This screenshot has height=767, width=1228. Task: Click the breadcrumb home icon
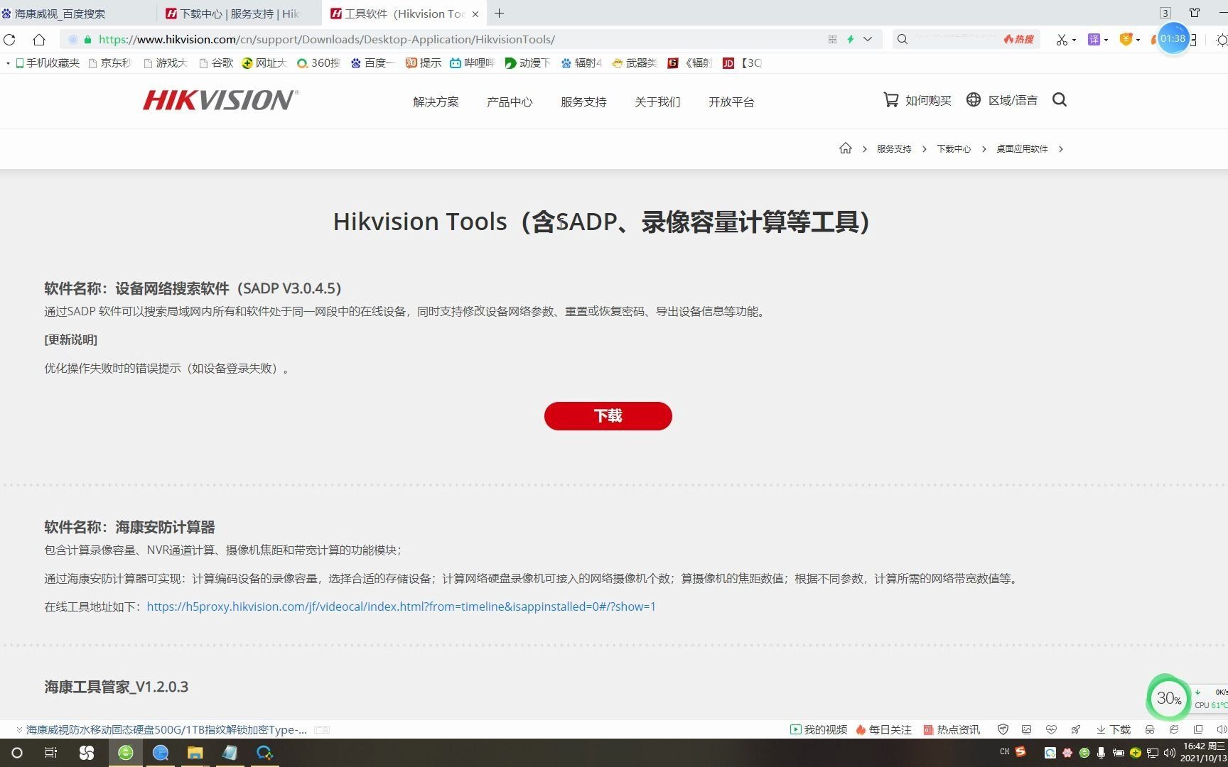point(845,148)
